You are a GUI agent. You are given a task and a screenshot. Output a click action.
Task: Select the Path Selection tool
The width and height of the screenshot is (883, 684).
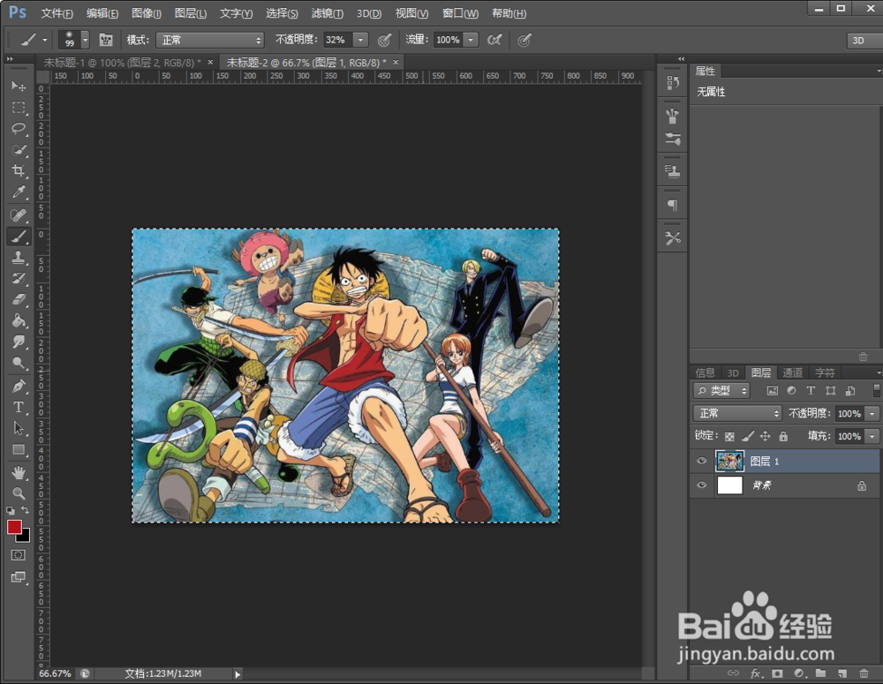click(x=19, y=428)
